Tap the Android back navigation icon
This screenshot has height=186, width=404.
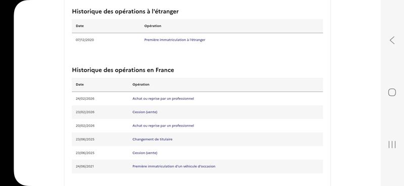(x=392, y=40)
